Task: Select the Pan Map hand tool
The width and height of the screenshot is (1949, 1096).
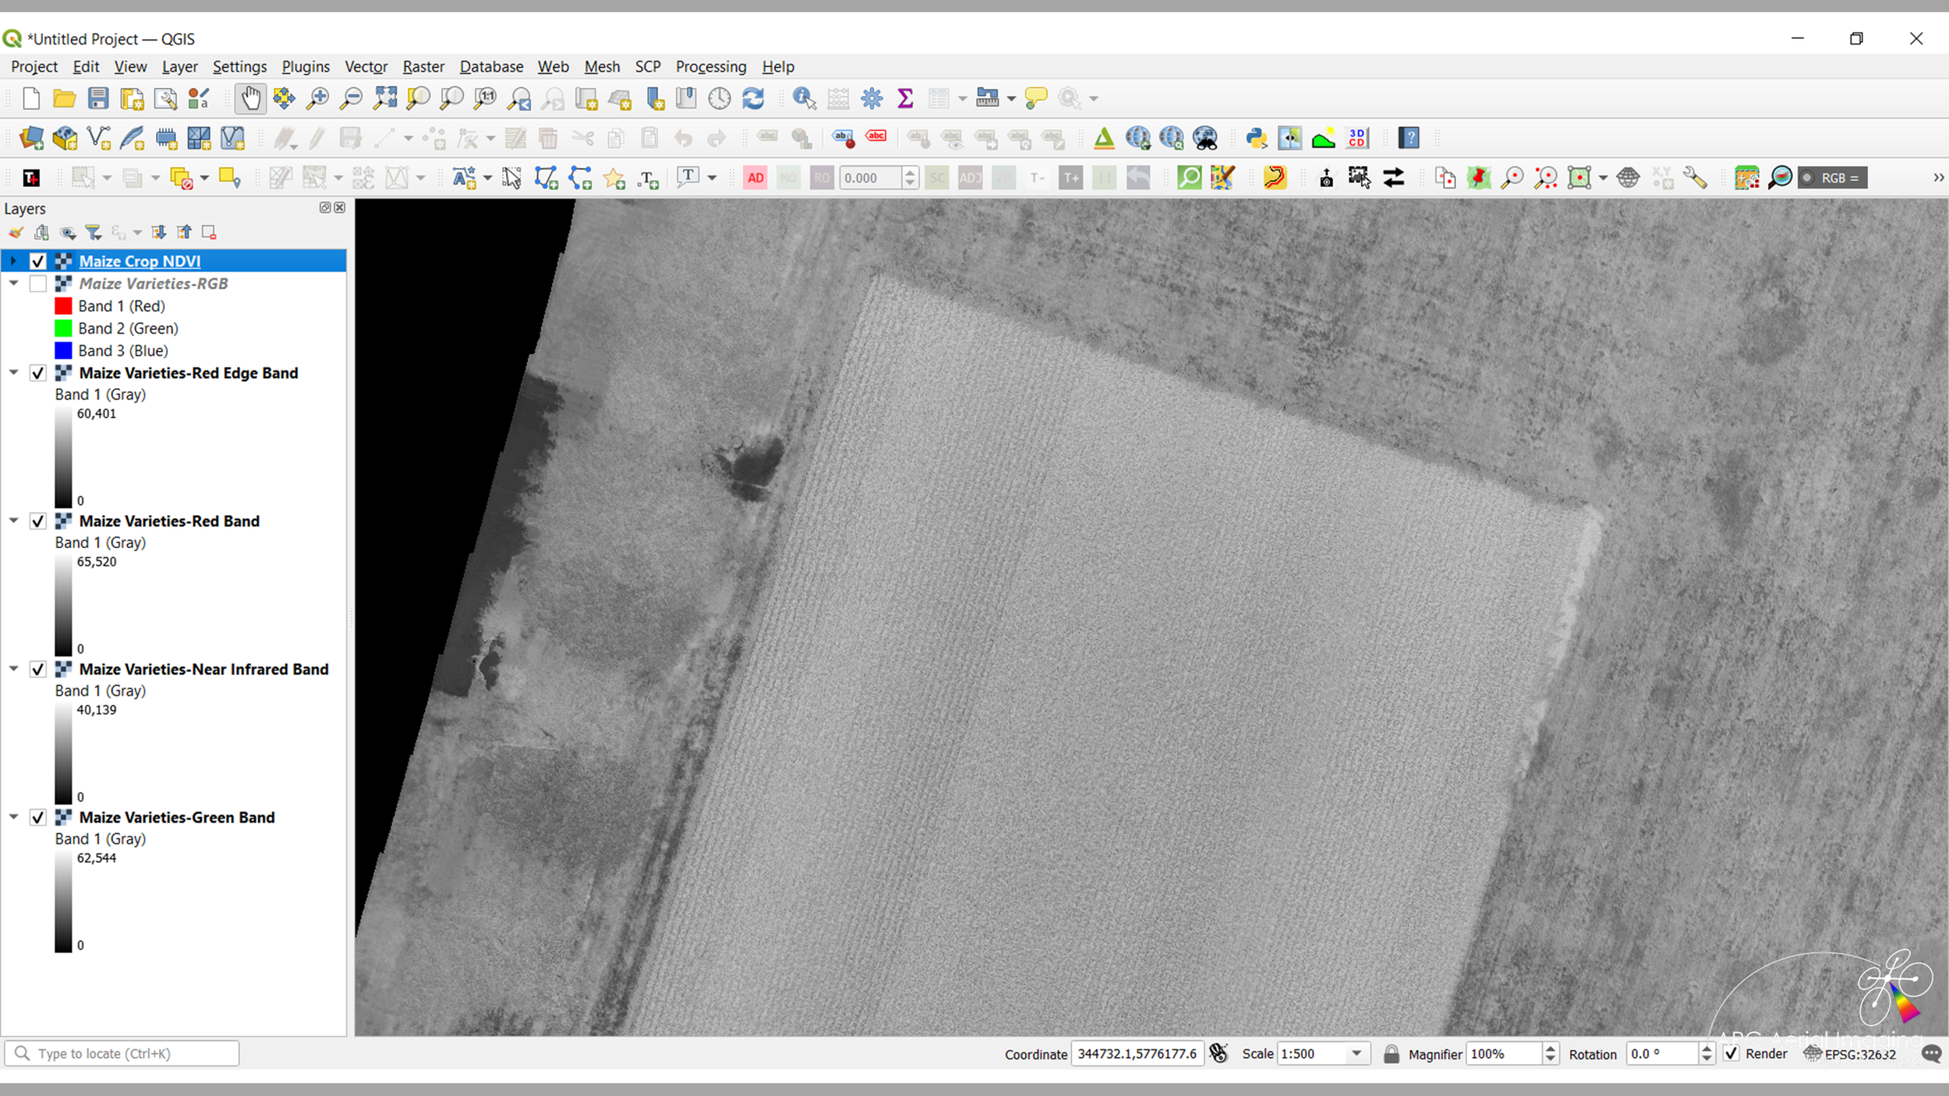Action: [250, 98]
